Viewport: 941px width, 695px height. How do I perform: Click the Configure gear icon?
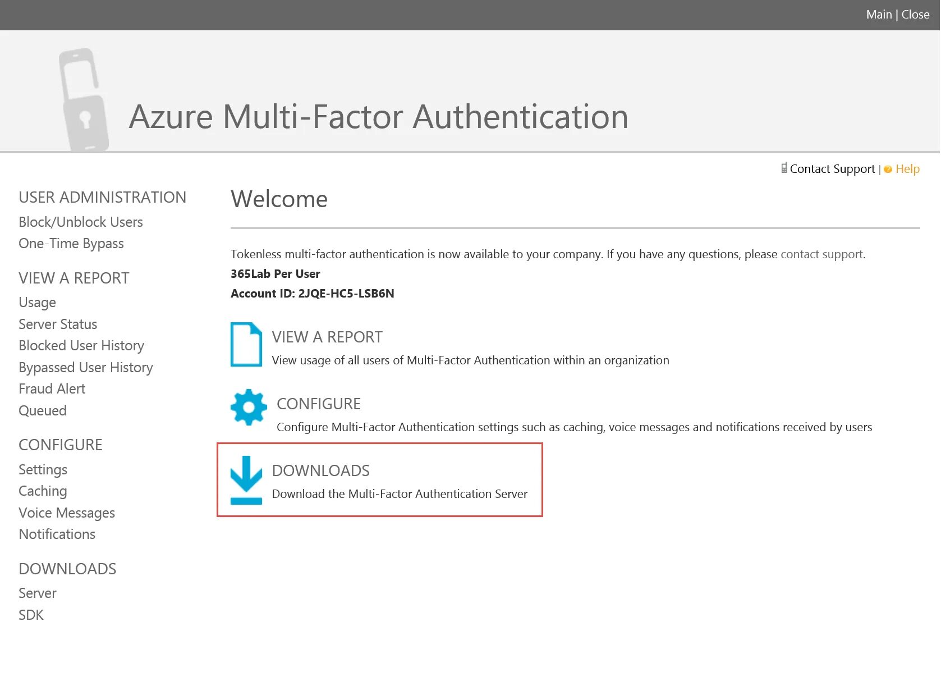click(x=249, y=407)
